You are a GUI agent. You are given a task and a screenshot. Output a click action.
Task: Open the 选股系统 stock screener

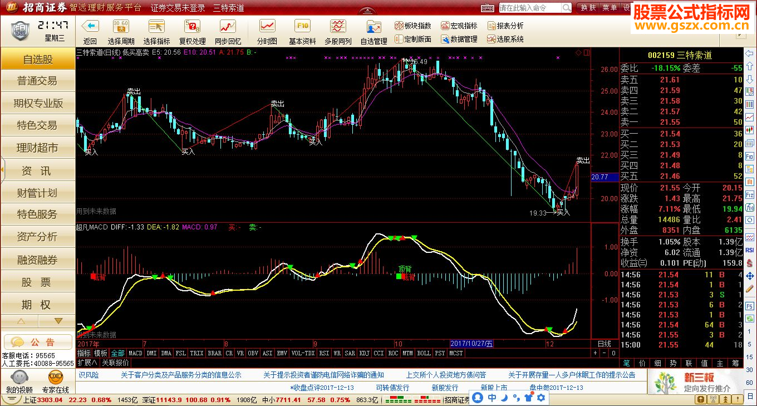coord(505,39)
